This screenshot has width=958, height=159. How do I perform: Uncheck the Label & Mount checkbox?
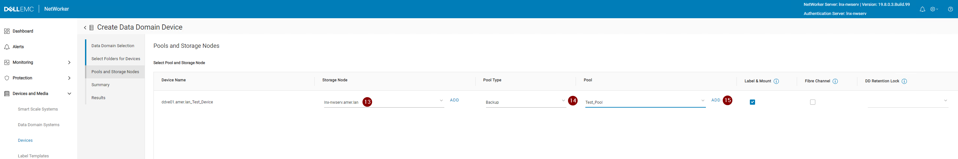[752, 102]
